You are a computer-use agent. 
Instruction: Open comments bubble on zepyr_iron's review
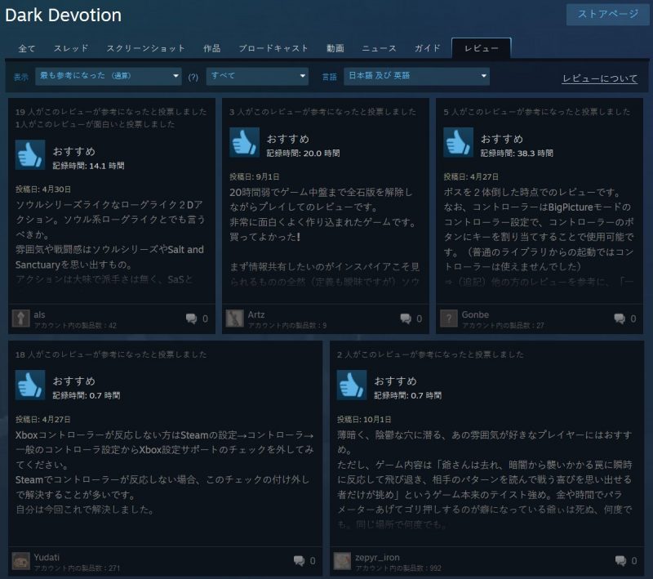click(620, 561)
